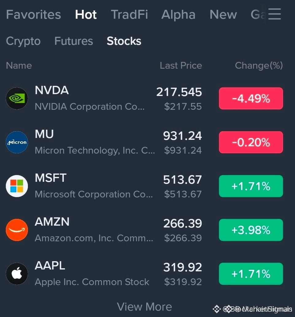The height and width of the screenshot is (317, 295).
Task: Select the TradFi tab
Action: [129, 14]
